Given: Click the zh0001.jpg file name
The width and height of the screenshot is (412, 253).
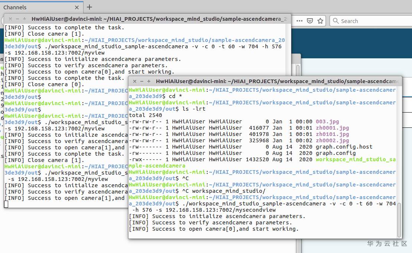Looking at the screenshot, I should coord(332,128).
